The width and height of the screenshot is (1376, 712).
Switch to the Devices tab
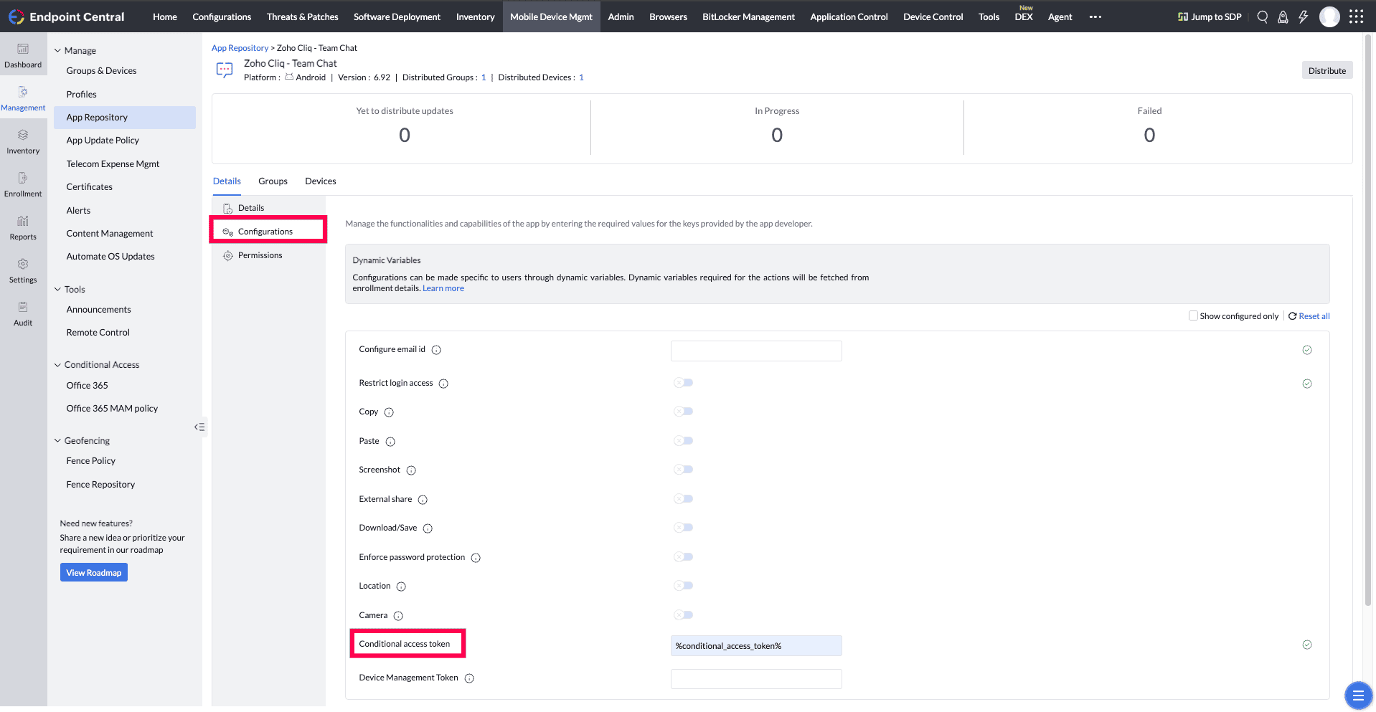pos(320,181)
